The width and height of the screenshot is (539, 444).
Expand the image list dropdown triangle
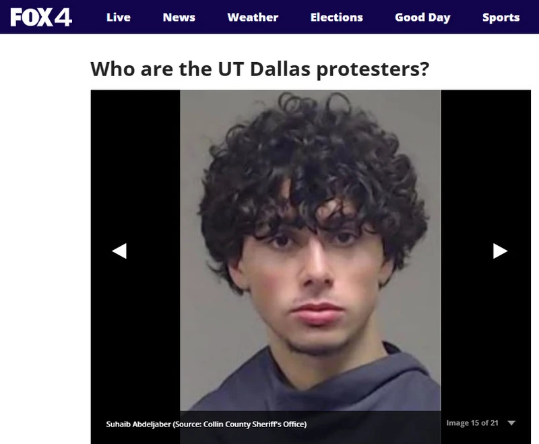[x=511, y=423]
